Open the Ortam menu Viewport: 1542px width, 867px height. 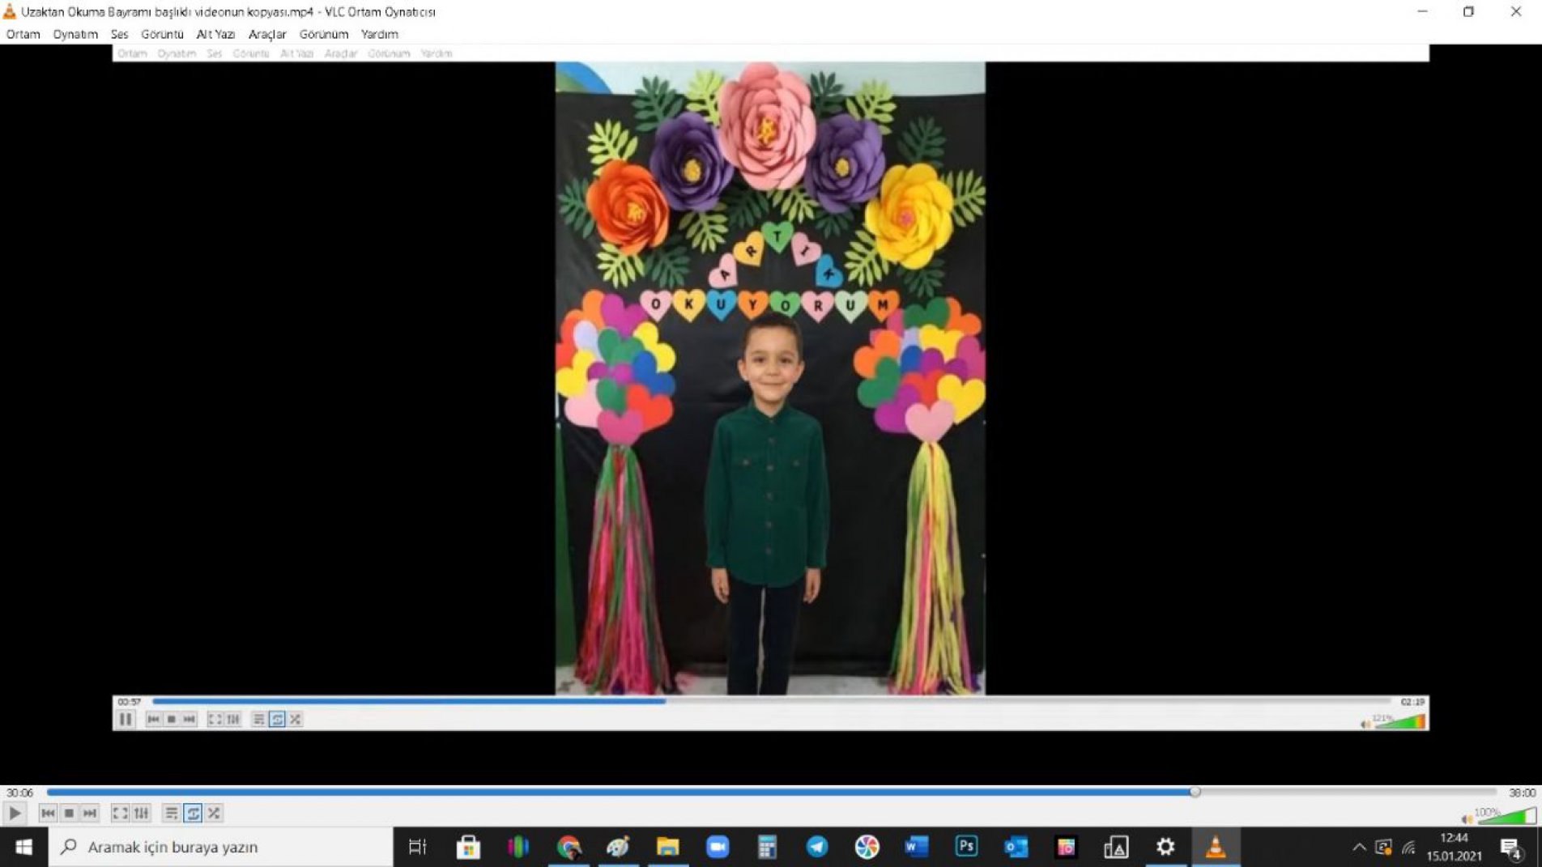tap(23, 34)
